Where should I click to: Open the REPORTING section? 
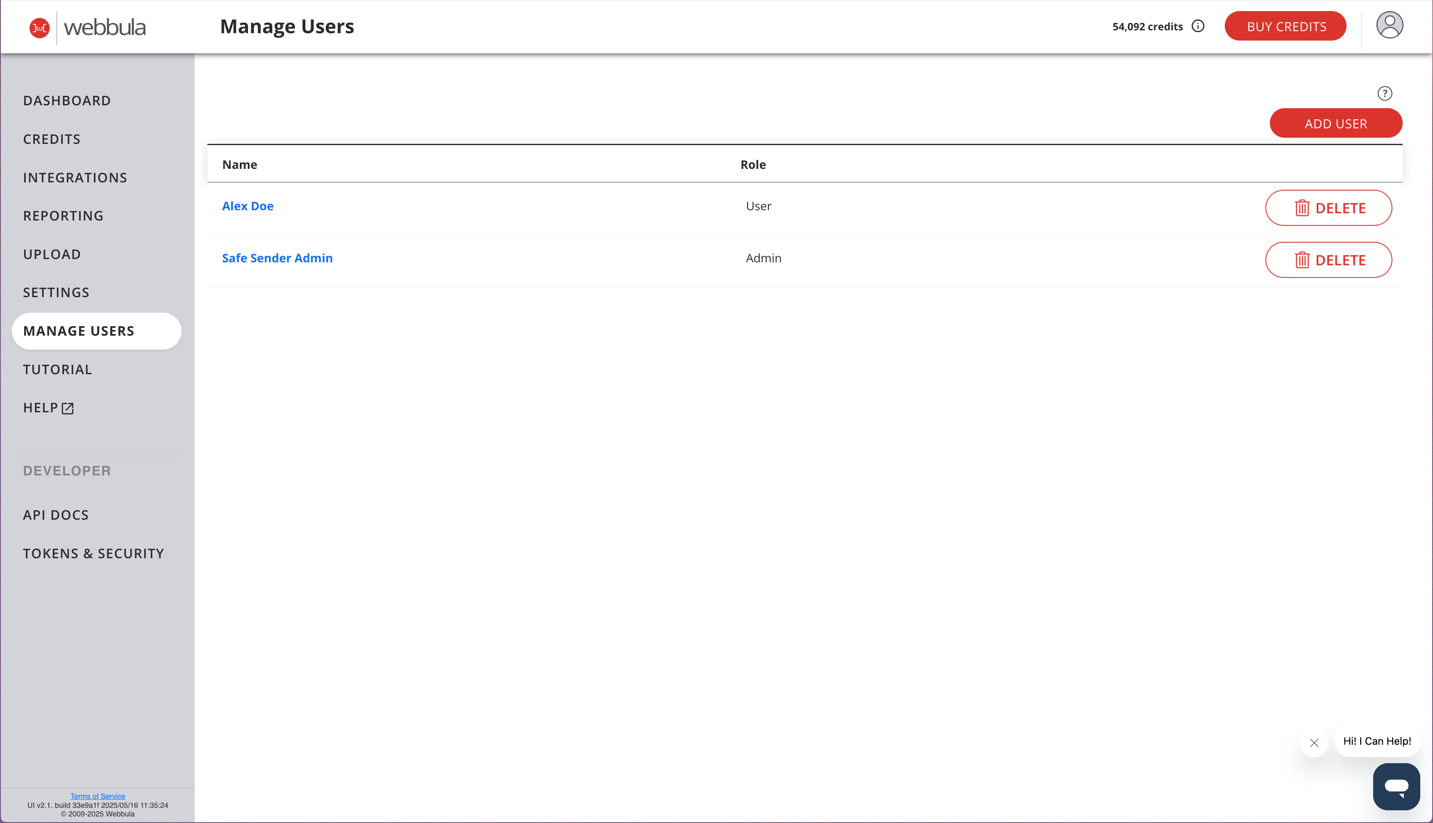point(63,215)
